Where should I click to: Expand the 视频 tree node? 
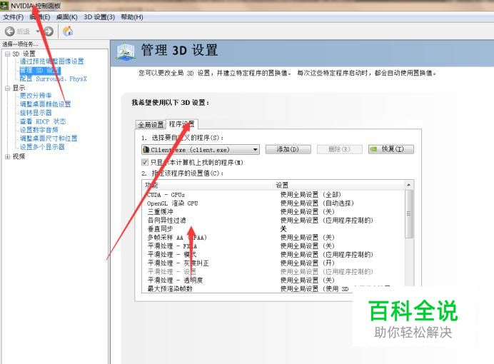coord(7,156)
